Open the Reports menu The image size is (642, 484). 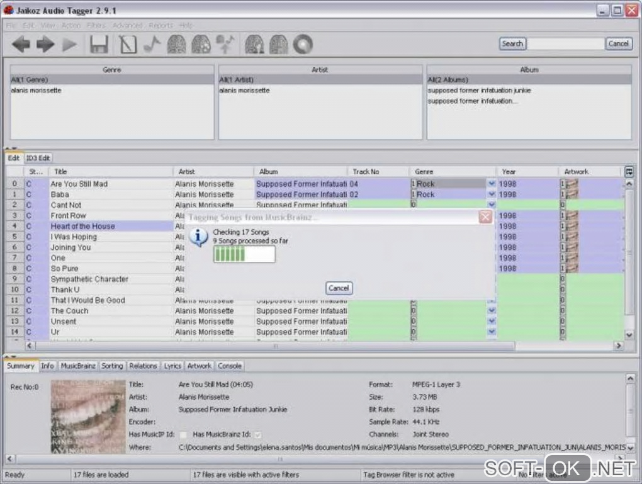(161, 25)
